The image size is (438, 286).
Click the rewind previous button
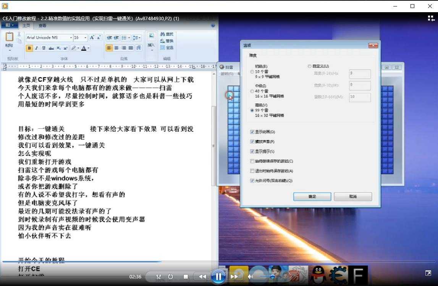click(202, 276)
